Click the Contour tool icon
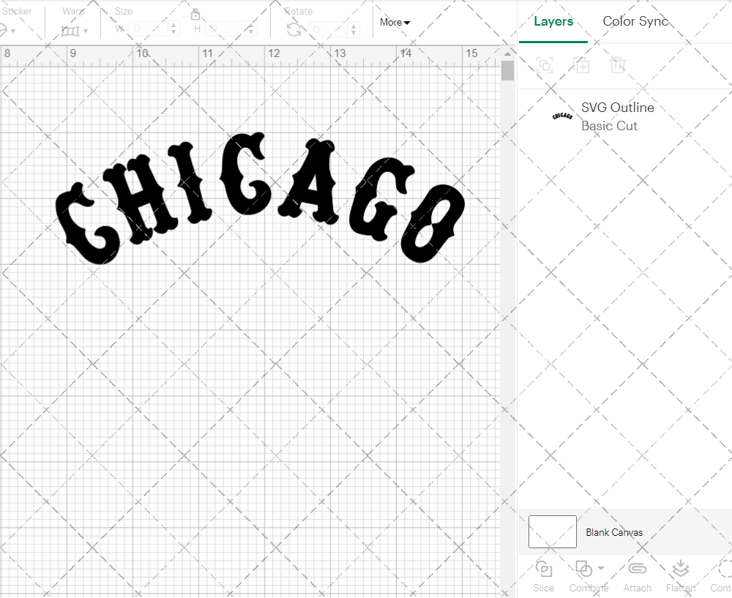This screenshot has height=598, width=732. click(725, 569)
